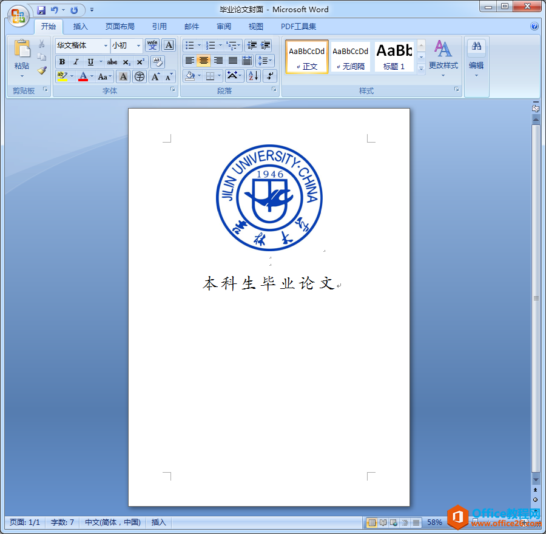The image size is (546, 534).
Task: Click the red font color swatch
Action: [x=83, y=76]
